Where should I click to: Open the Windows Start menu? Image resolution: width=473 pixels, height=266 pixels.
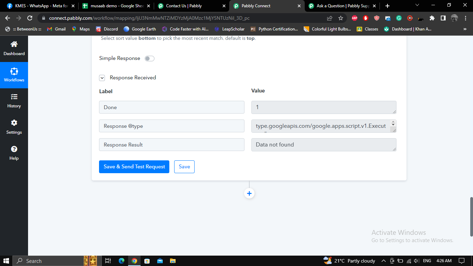pyautogui.click(x=6, y=261)
